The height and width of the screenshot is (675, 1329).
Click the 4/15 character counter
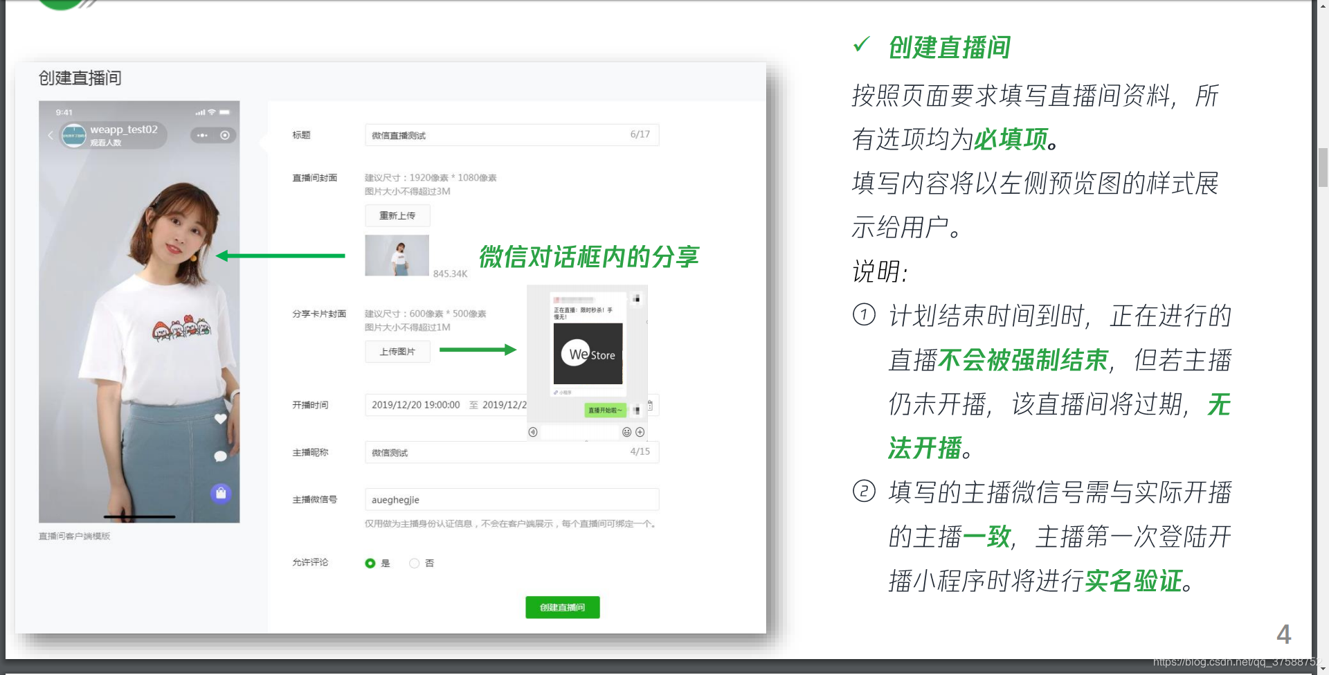(640, 451)
